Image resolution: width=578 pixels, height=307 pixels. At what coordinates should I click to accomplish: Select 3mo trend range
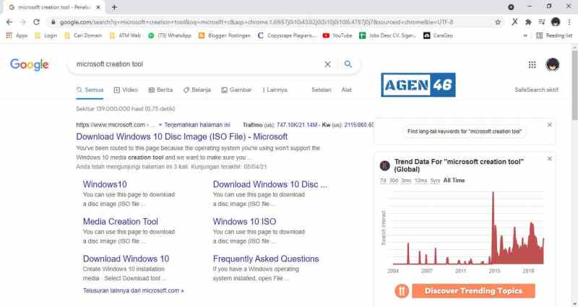pyautogui.click(x=406, y=180)
